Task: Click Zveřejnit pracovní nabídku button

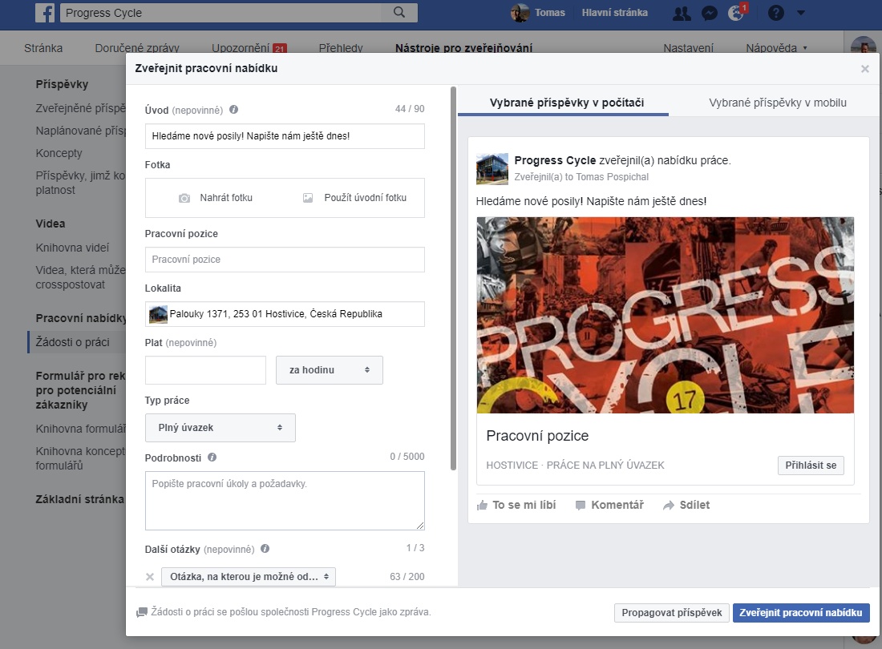Action: coord(801,612)
